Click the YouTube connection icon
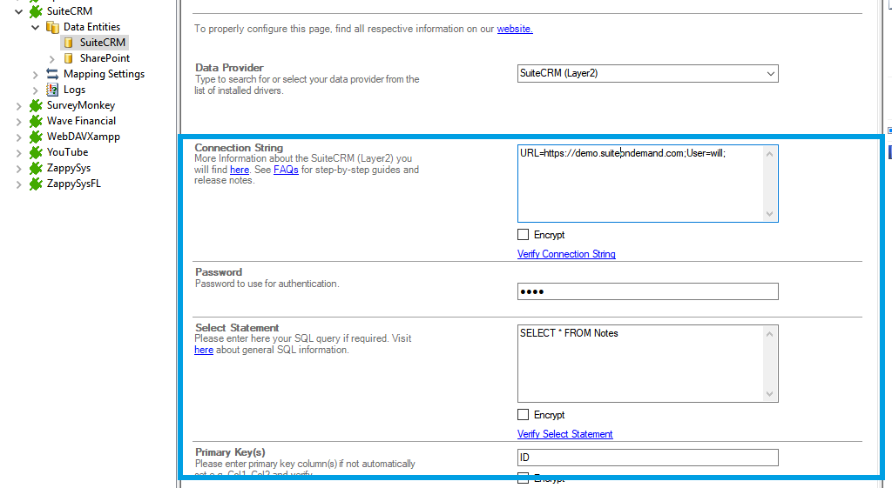Image resolution: width=892 pixels, height=488 pixels. pos(36,152)
